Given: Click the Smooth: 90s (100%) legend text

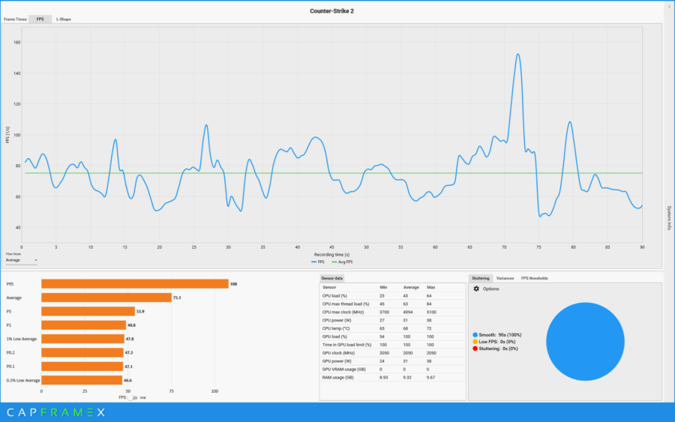Looking at the screenshot, I should 499,334.
